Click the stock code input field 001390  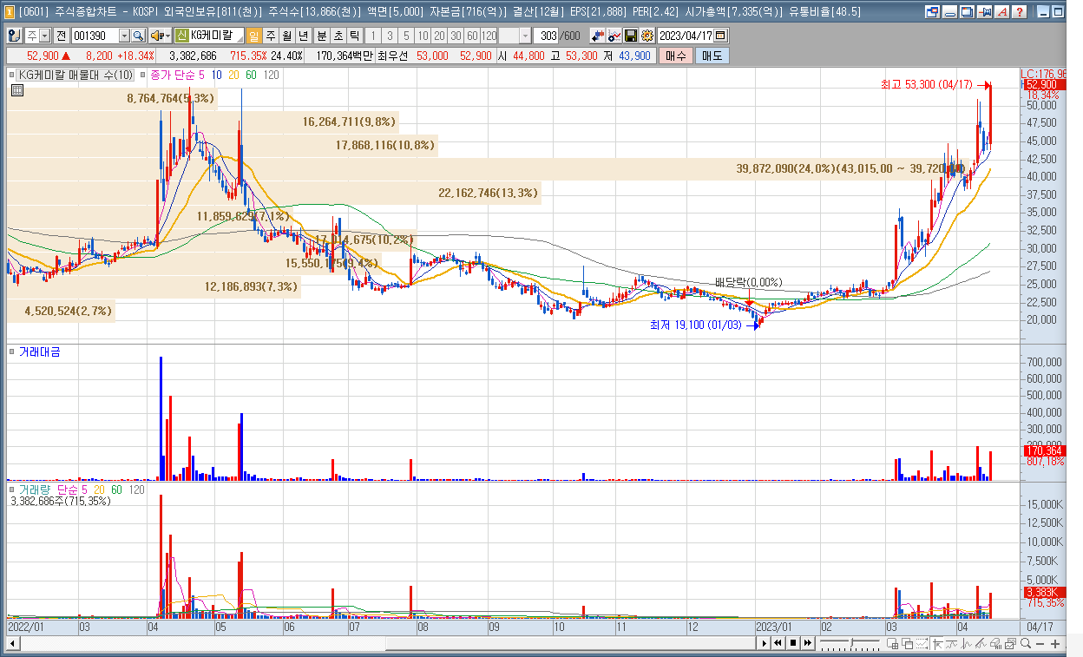(x=94, y=36)
